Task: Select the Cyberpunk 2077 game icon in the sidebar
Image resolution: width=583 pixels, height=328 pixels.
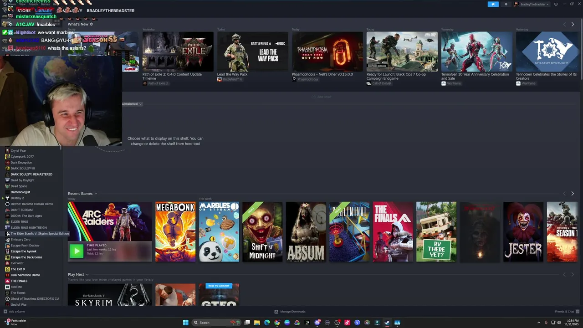Action: point(7,157)
